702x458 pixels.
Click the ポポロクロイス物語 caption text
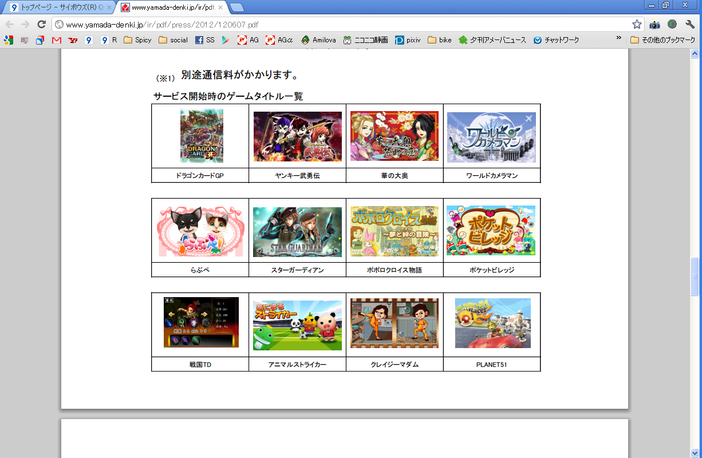tap(395, 270)
